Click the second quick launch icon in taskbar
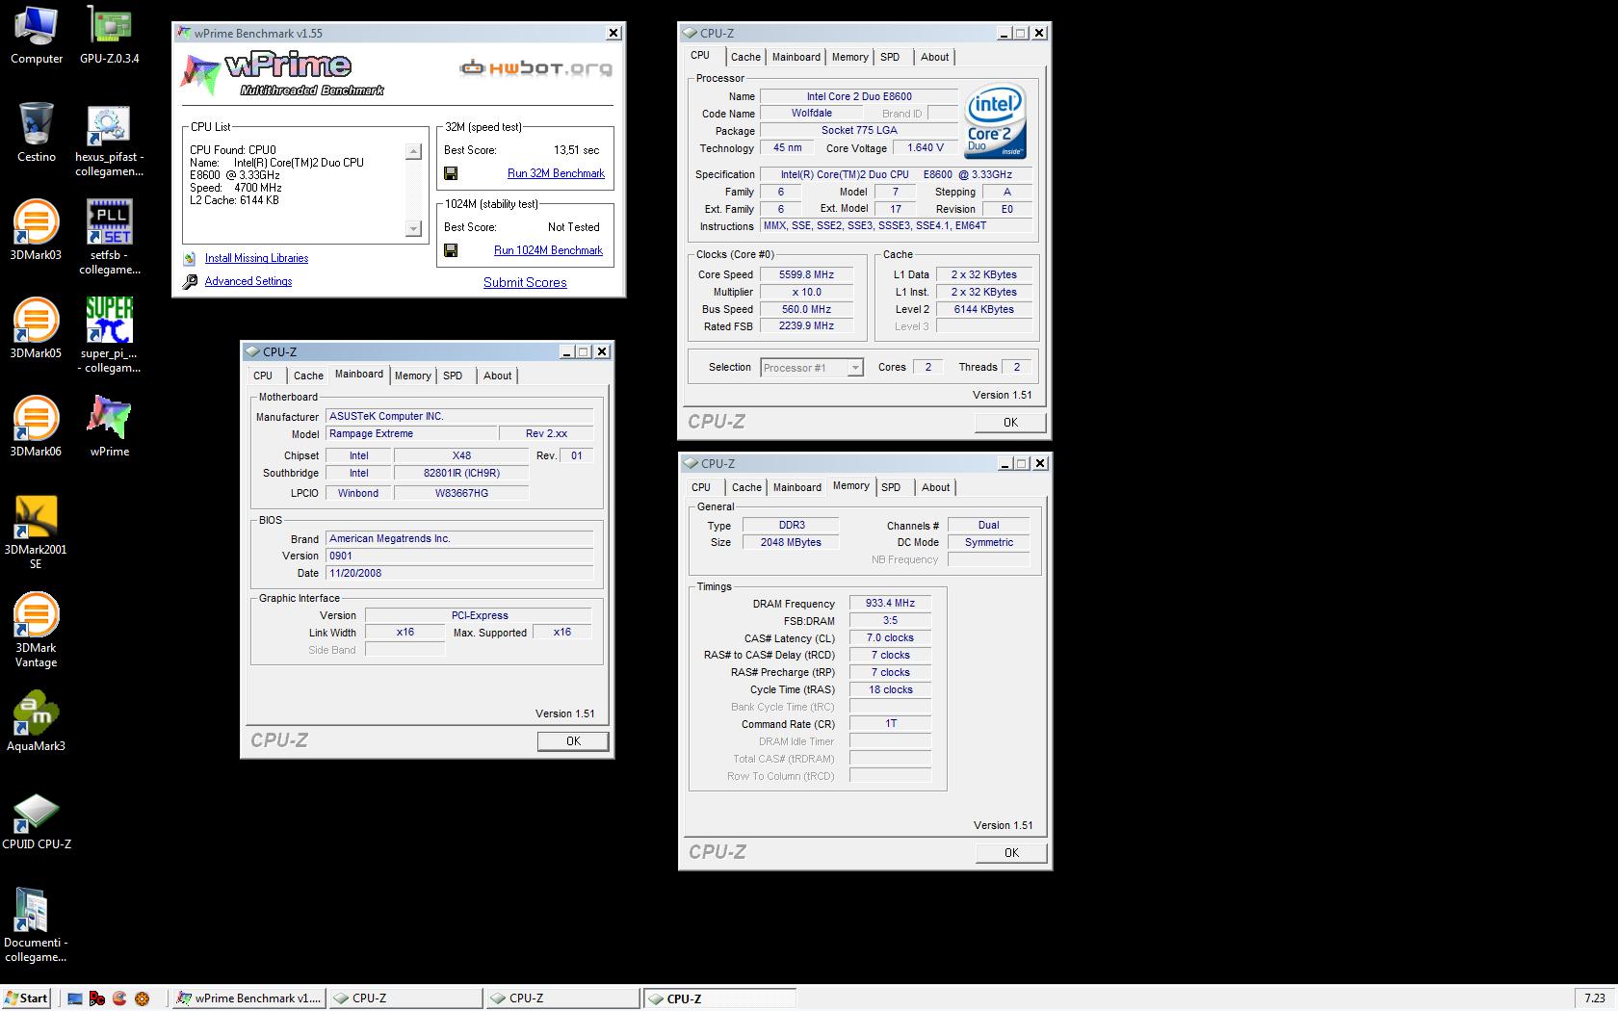Image resolution: width=1618 pixels, height=1011 pixels. point(97,998)
